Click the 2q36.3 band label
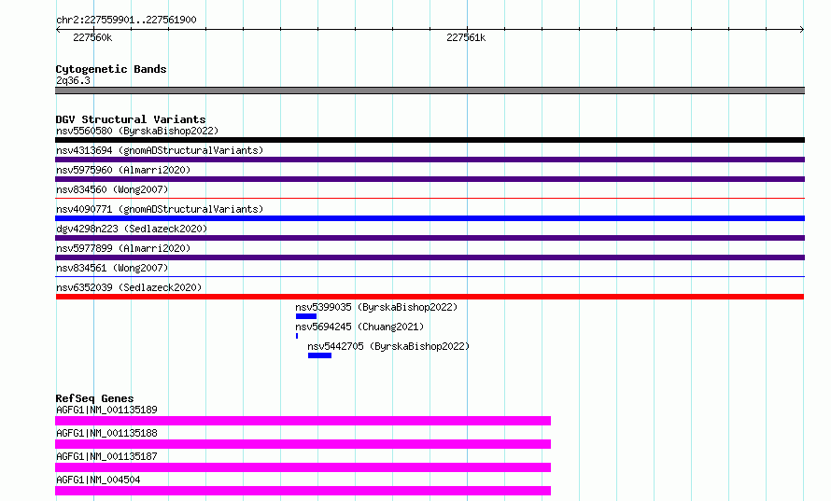831x501 pixels. click(73, 80)
